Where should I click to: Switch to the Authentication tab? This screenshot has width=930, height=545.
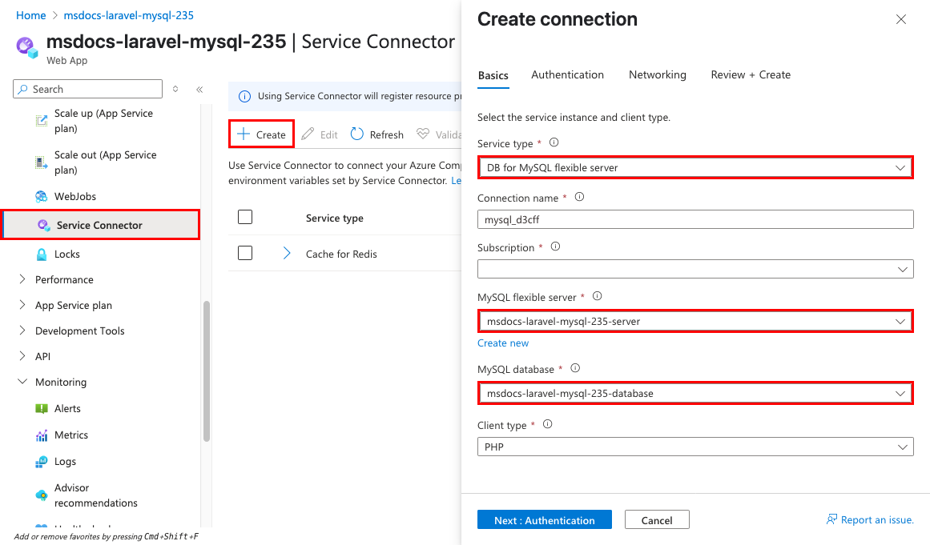point(567,74)
